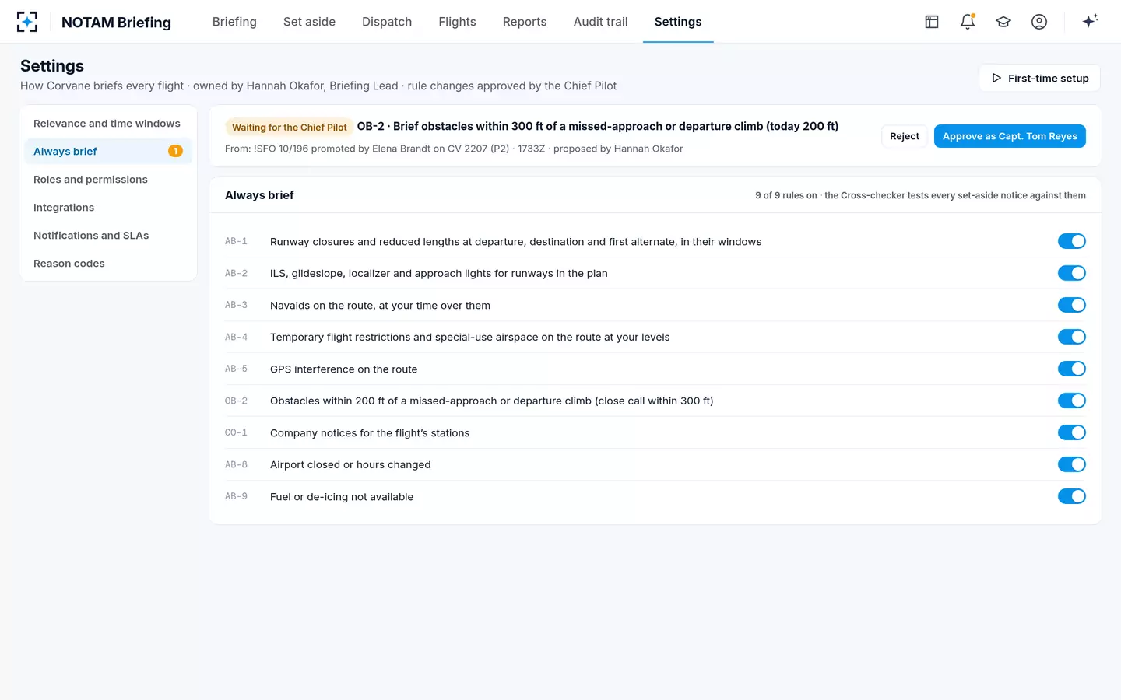Switch to the Briefing tab
Screen dimensions: 1121x700
(234, 22)
